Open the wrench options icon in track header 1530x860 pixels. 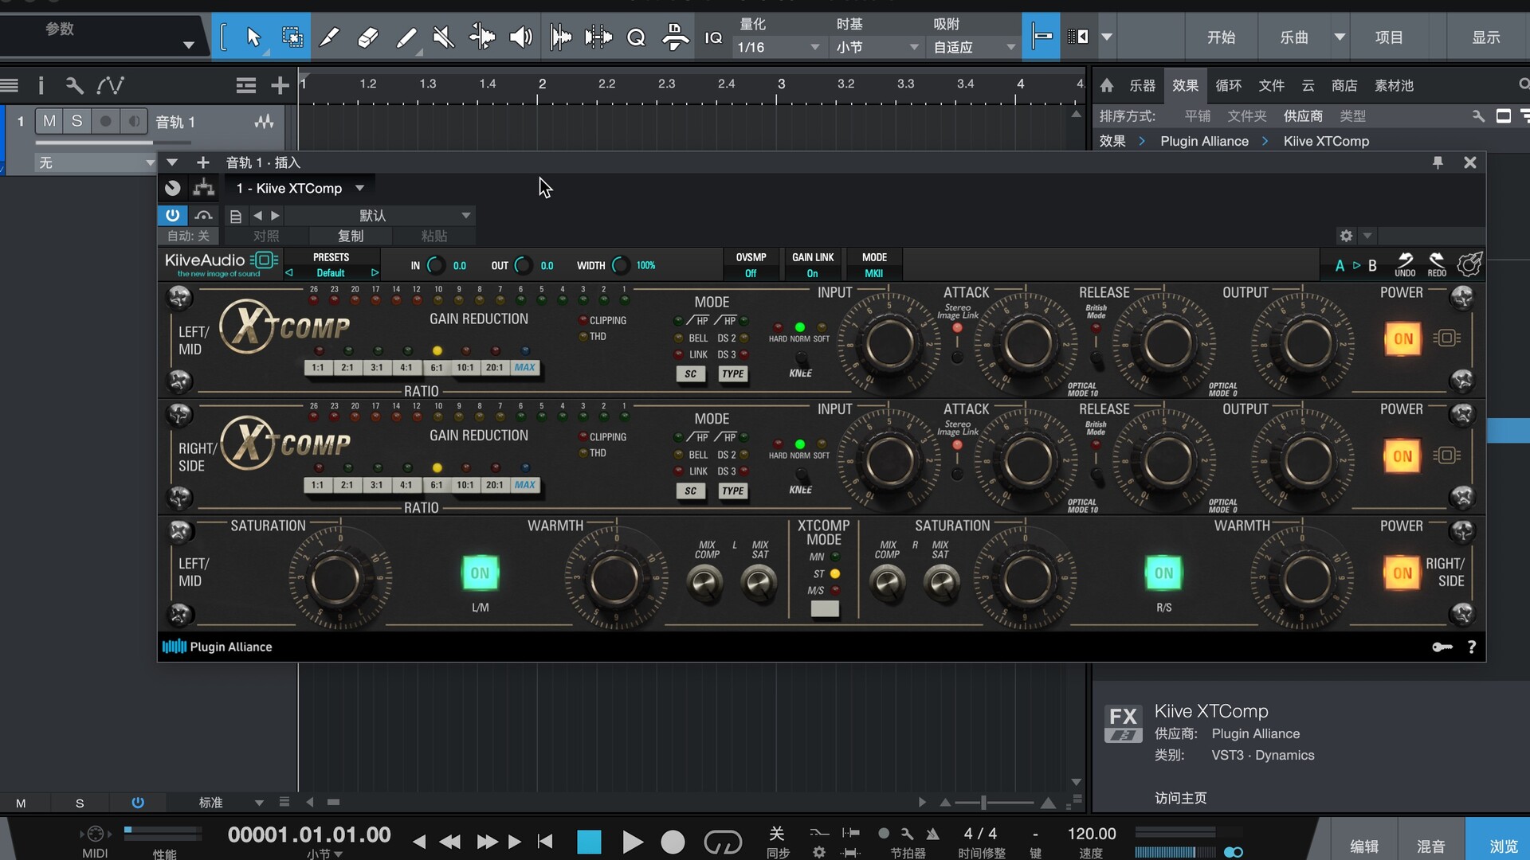74,85
